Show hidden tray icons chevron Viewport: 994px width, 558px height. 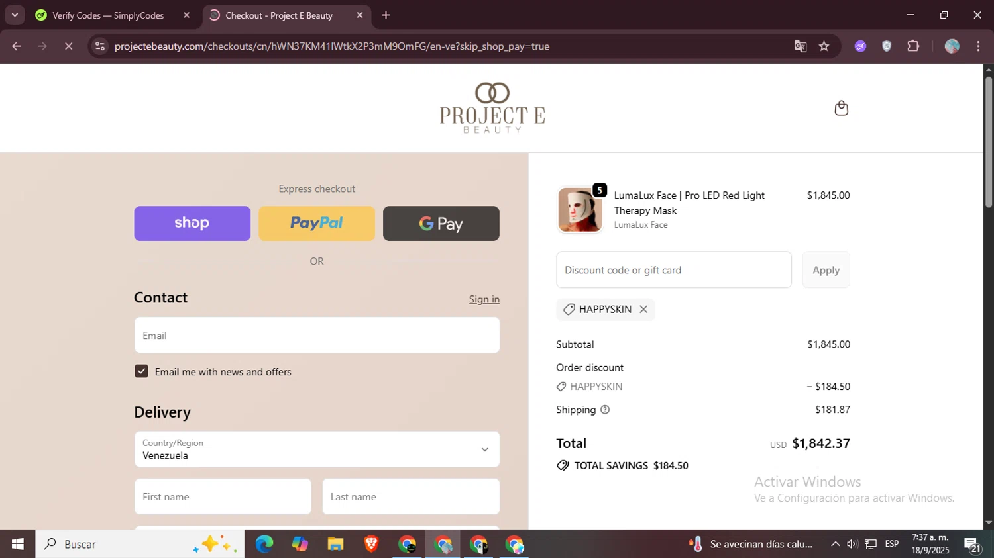[x=835, y=544]
